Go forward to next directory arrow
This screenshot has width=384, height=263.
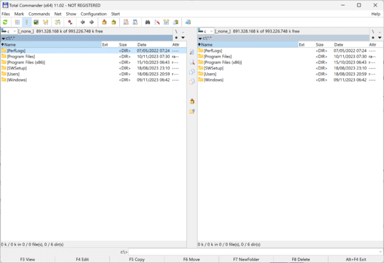click(x=92, y=22)
